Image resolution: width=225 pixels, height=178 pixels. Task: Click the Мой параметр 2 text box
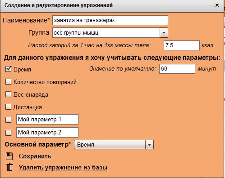47,133
